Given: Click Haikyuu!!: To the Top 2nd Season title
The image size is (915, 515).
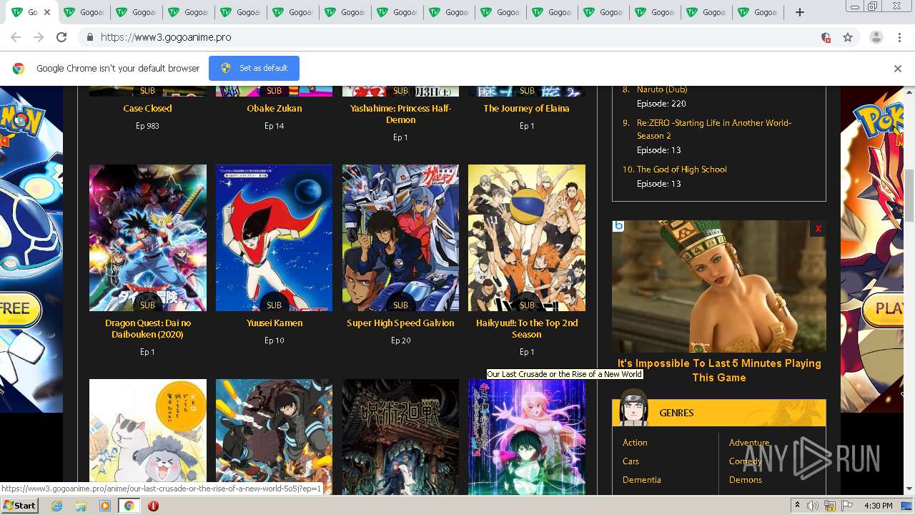Looking at the screenshot, I should [527, 329].
